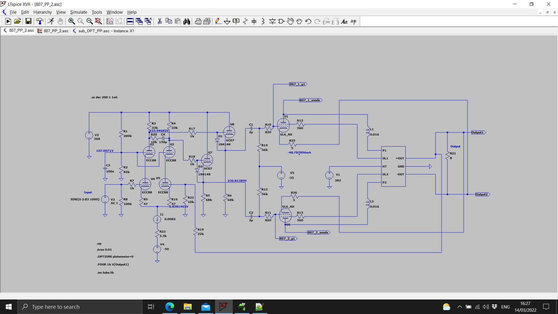Select the Drag hand tool
This screenshot has width=558, height=314.
click(299, 21)
